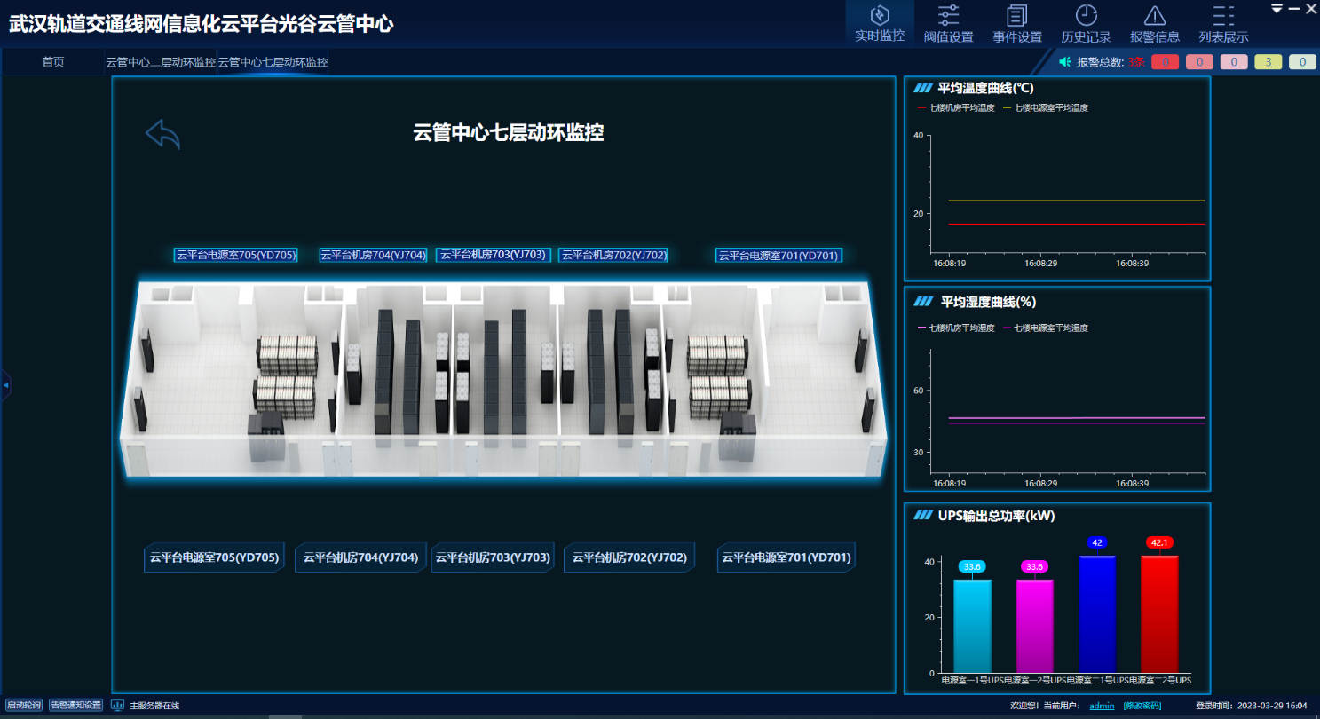Click the yellow alarm count badge showing 3
The width and height of the screenshot is (1320, 719).
pyautogui.click(x=1269, y=62)
